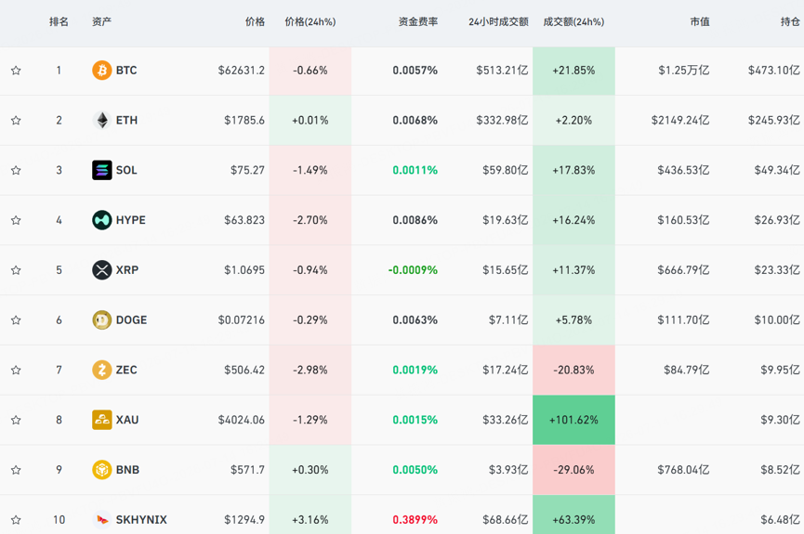Open the HYPE asset name link

tap(131, 220)
